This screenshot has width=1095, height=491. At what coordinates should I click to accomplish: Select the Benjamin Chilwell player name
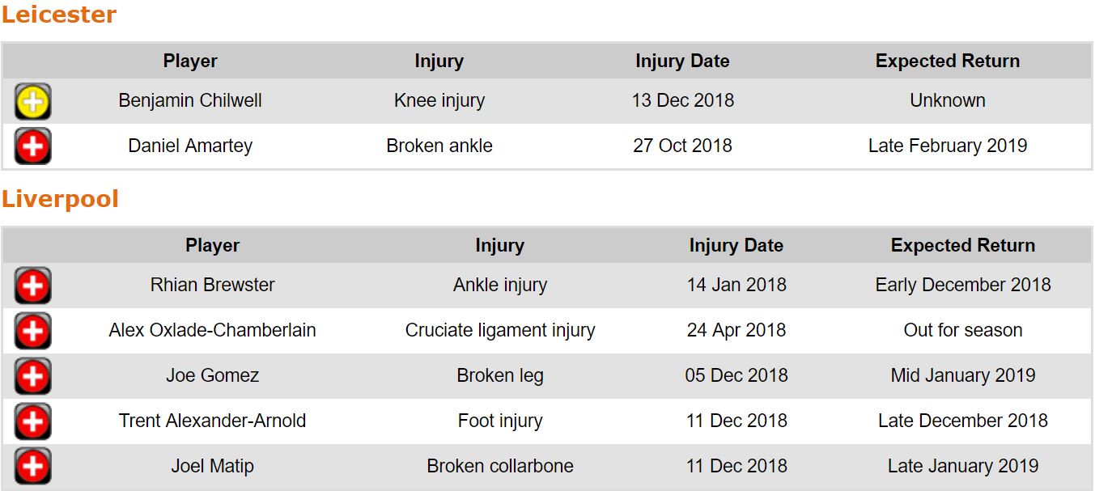coord(190,100)
